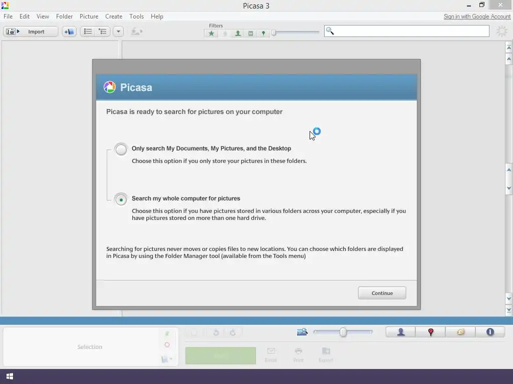The image size is (513, 384).
Task: Clear selection red circle icon
Action: tap(167, 345)
